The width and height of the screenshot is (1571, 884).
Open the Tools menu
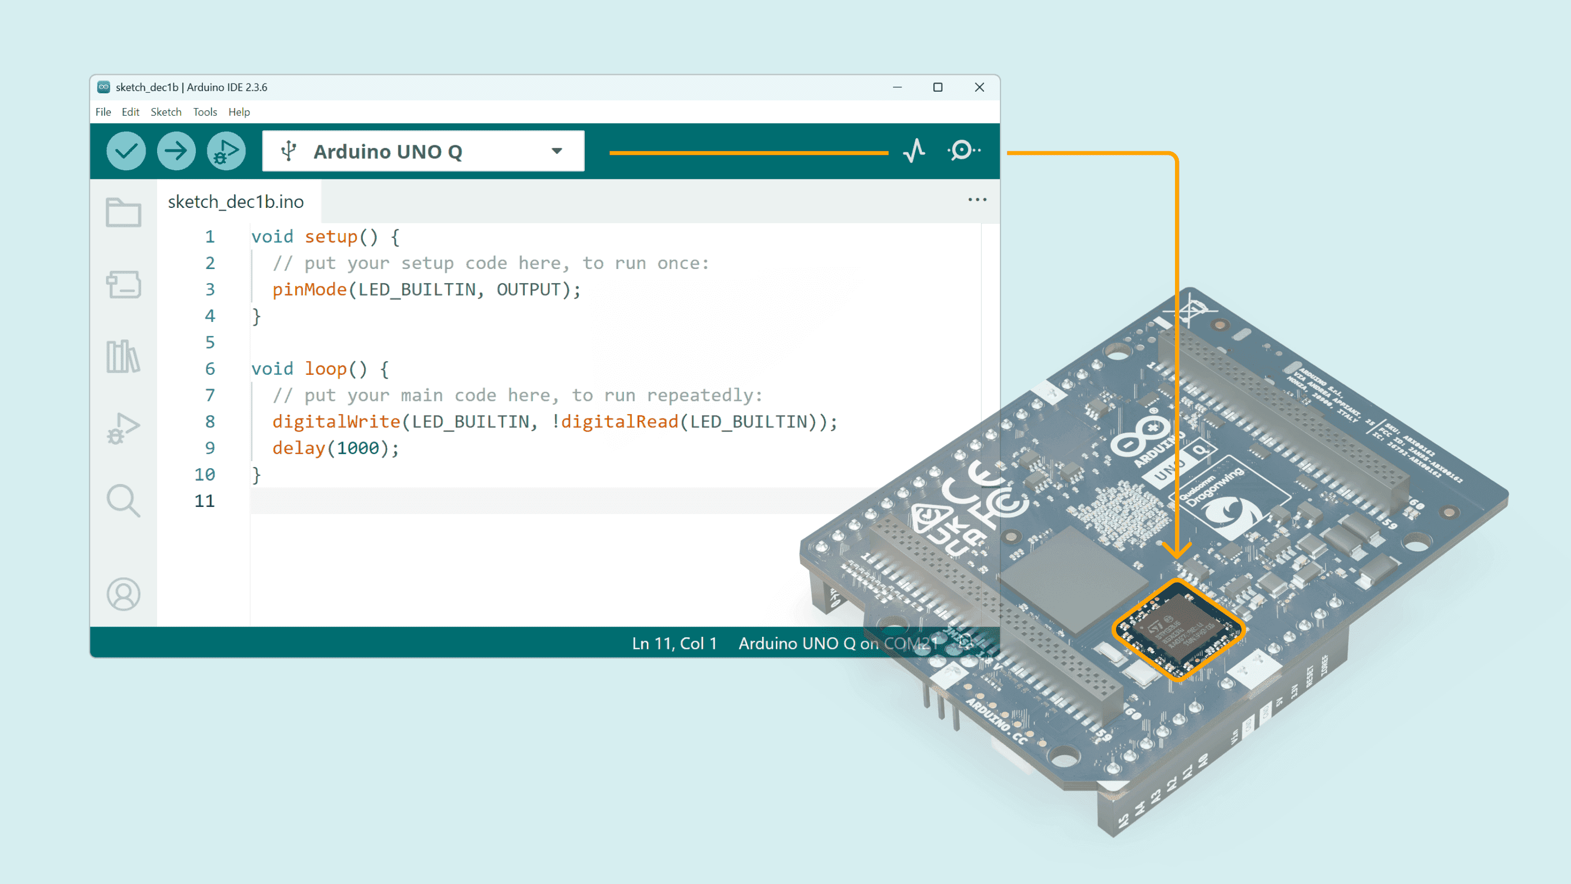coord(205,112)
